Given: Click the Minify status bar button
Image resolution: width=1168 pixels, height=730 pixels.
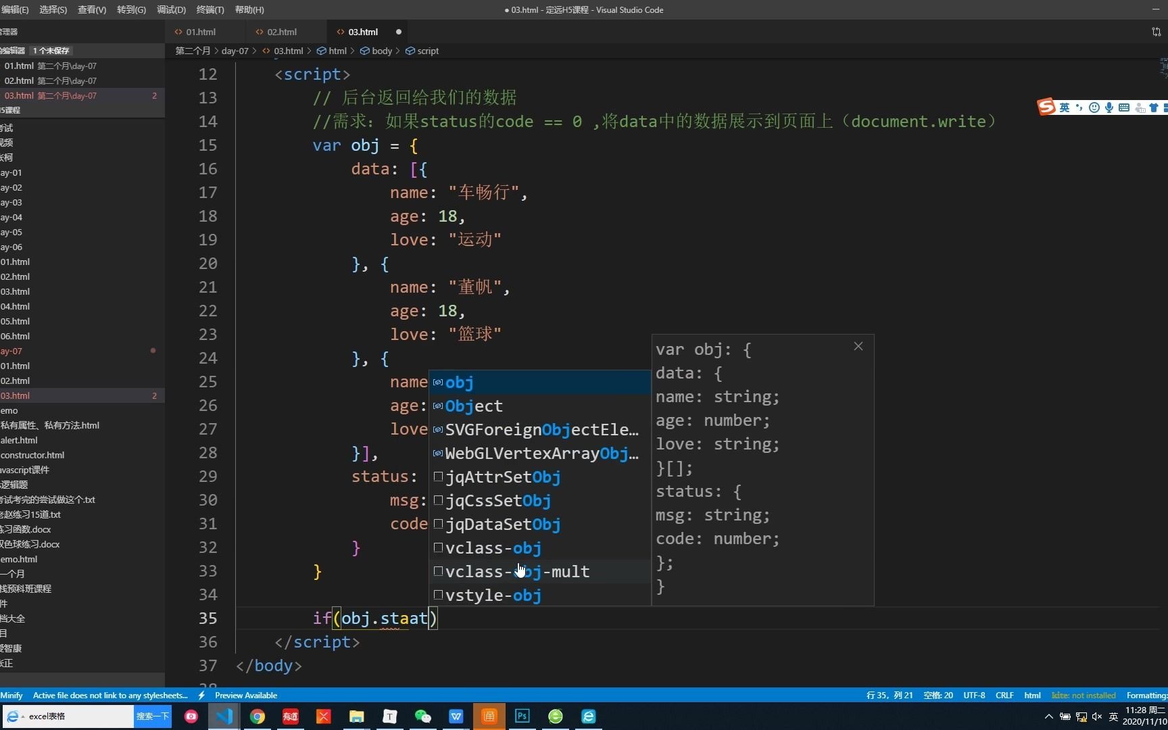Looking at the screenshot, I should click(x=11, y=695).
